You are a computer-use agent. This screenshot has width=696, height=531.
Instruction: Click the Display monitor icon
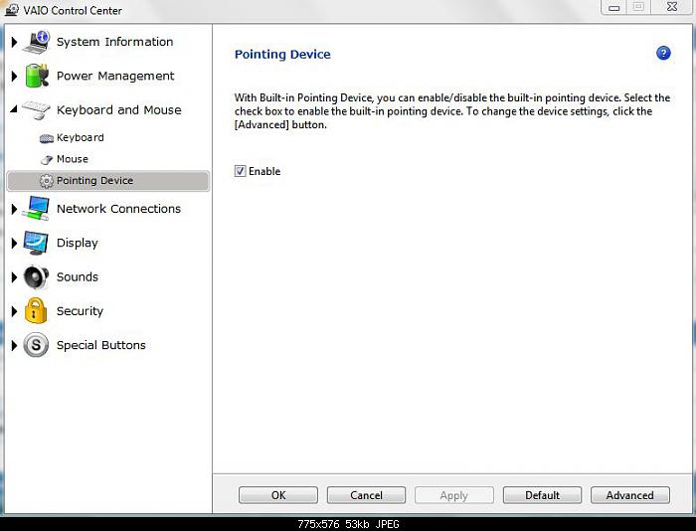tap(37, 243)
